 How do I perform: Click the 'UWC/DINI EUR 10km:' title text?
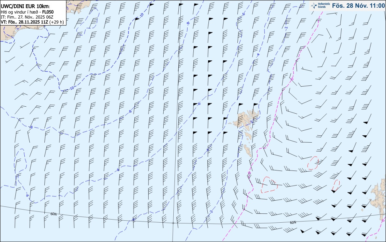pos(25,7)
